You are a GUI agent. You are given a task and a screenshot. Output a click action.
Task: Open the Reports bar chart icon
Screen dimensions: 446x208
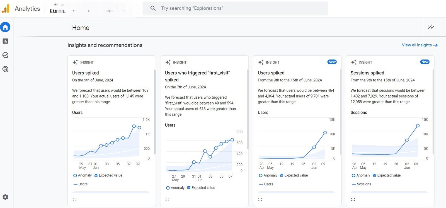point(5,41)
